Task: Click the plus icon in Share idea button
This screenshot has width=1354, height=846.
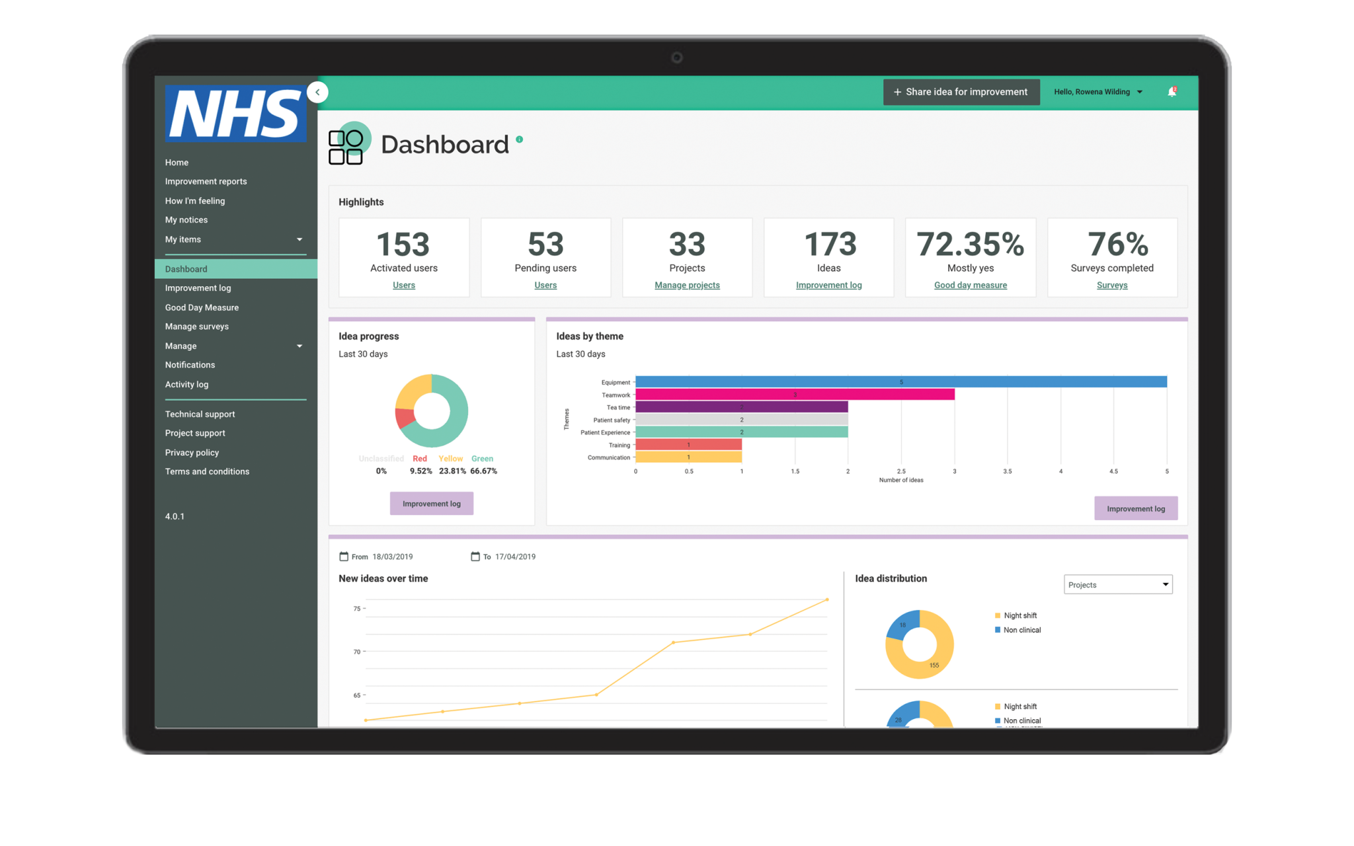Action: tap(897, 92)
